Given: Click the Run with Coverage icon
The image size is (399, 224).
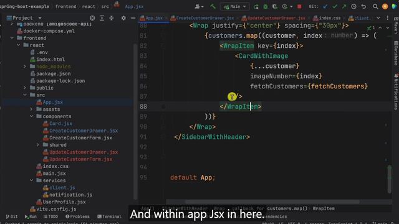Looking at the screenshot, I should click(x=274, y=7).
